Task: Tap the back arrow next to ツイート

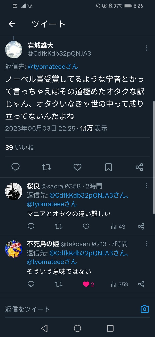Action: [x=12, y=24]
